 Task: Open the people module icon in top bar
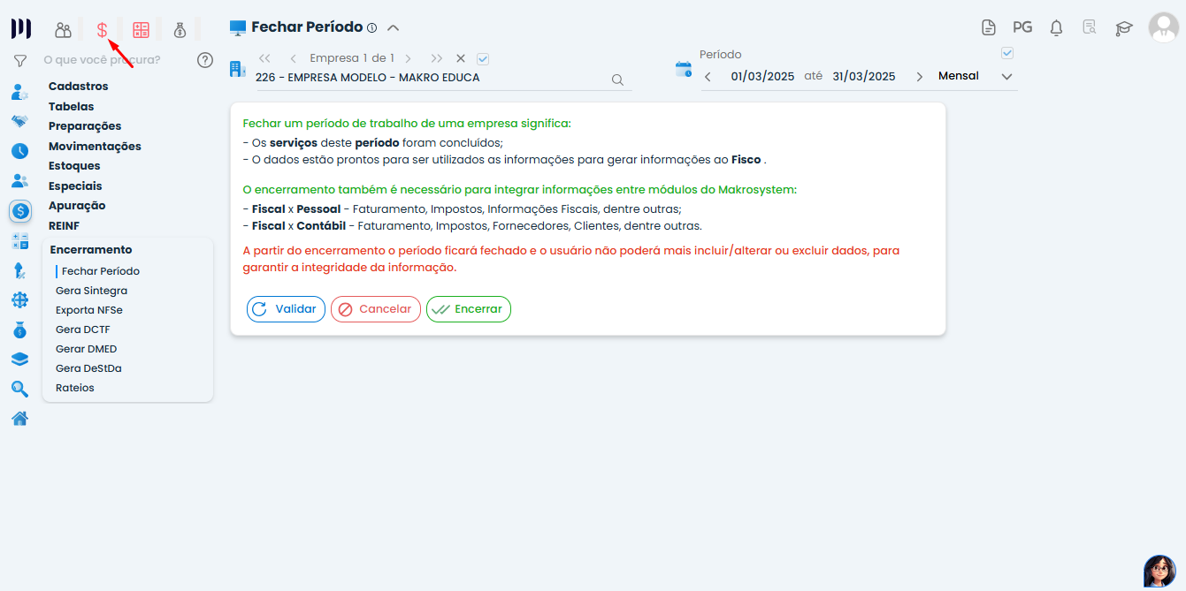point(63,30)
